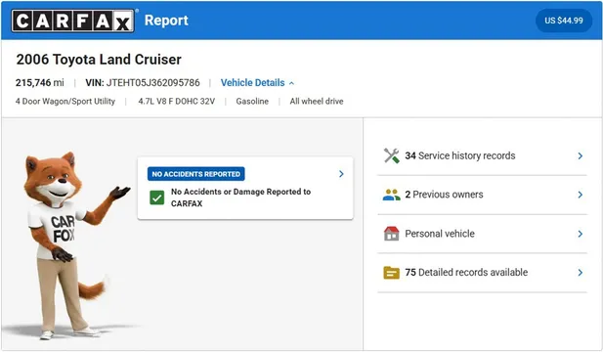Collapse the Vehicle Details section
603x352 pixels.
coord(257,83)
